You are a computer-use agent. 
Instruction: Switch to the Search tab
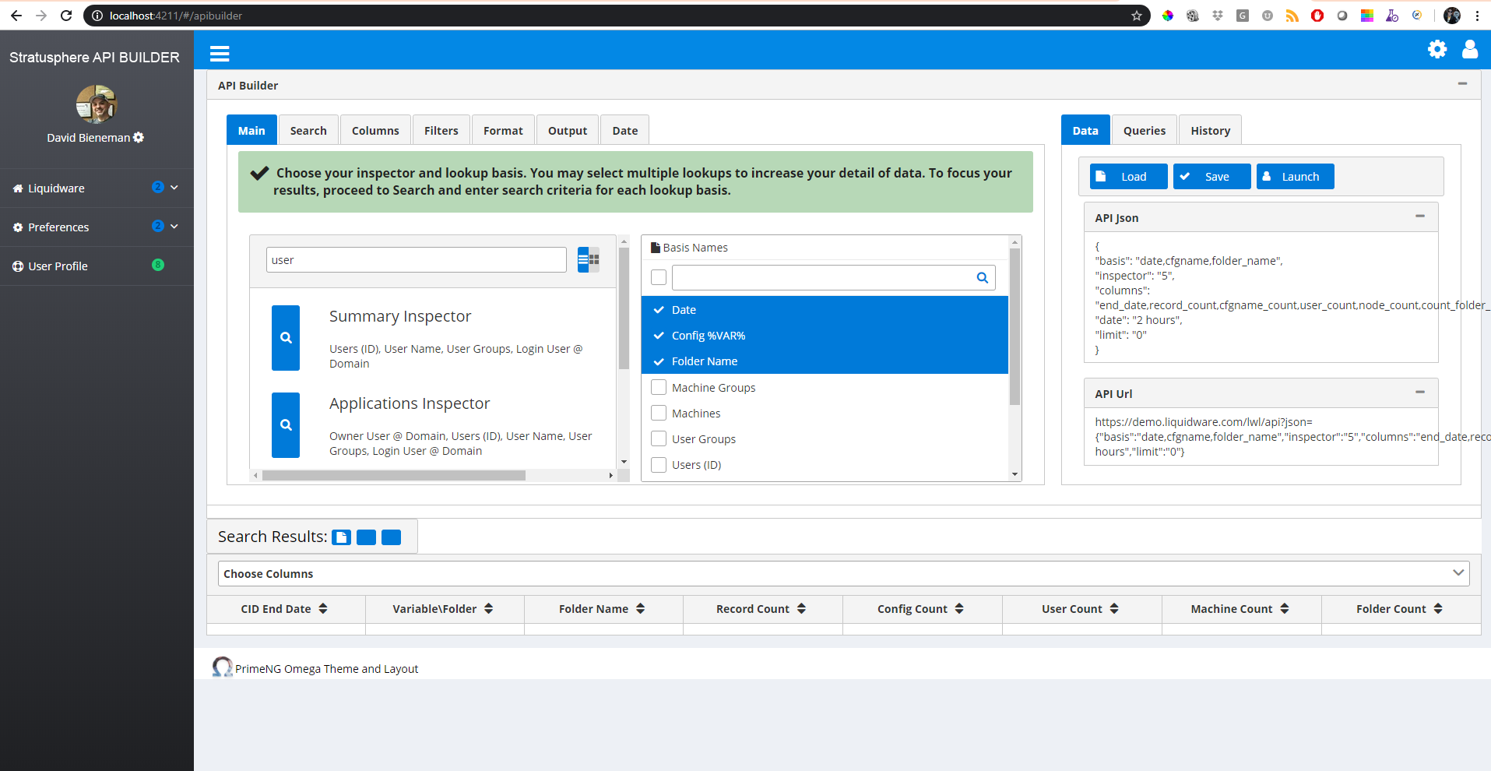(308, 130)
